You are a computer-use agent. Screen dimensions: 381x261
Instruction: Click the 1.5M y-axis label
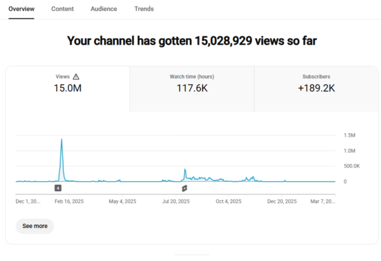[349, 135]
